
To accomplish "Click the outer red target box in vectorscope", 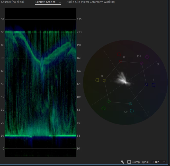I will 119,54.
